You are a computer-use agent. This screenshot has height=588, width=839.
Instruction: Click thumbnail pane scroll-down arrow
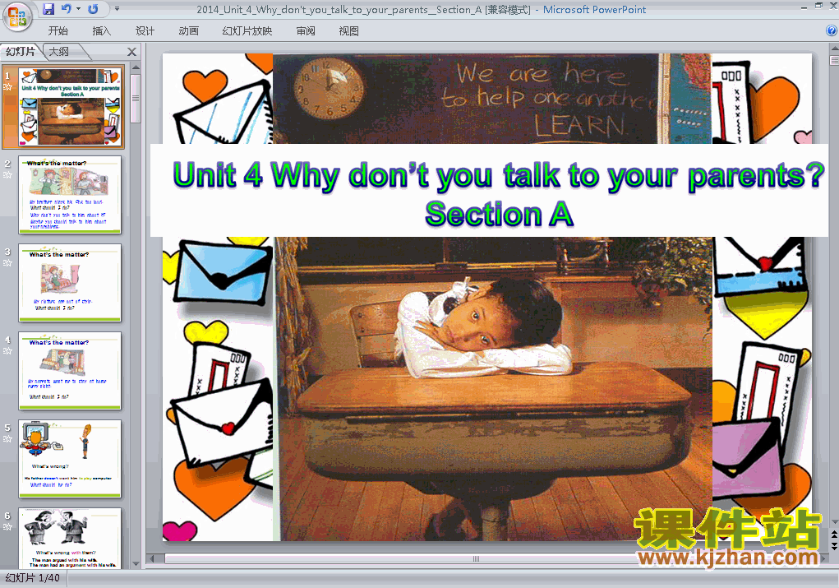coord(136,563)
